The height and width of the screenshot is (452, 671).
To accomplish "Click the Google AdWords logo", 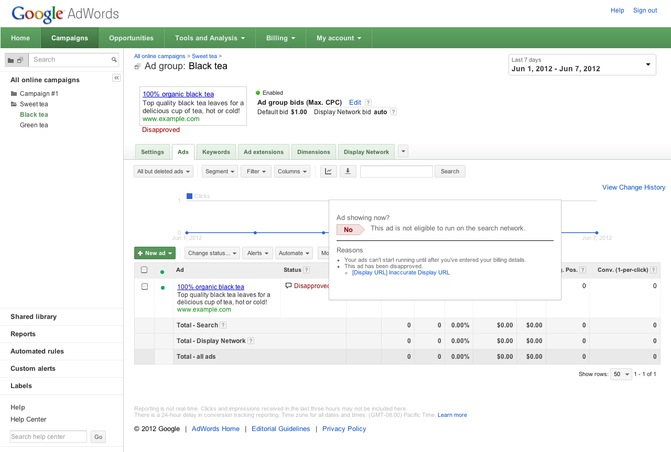I will [x=65, y=14].
